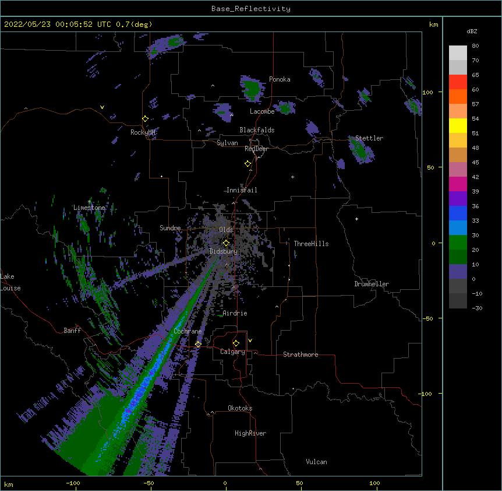Click the RockyMH label

143,132
